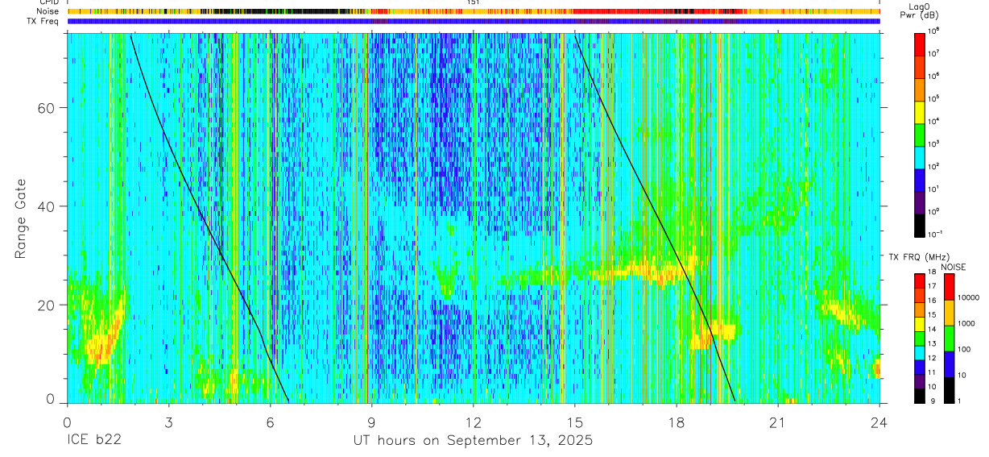Click the 'Noise' strip label at top left
989x457 pixels.
click(x=48, y=11)
